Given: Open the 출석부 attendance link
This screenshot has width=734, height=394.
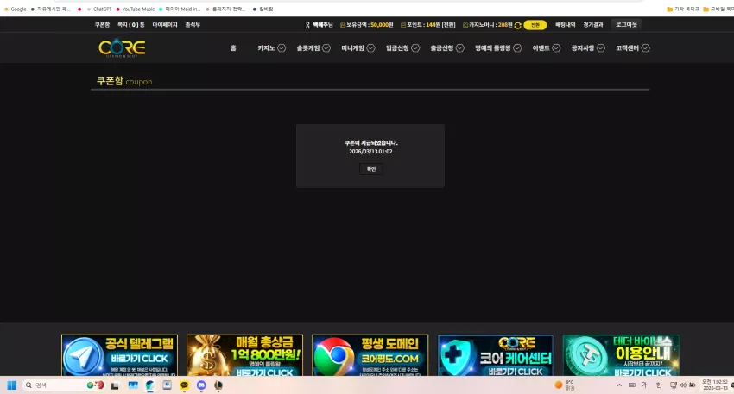Looking at the screenshot, I should (x=193, y=25).
